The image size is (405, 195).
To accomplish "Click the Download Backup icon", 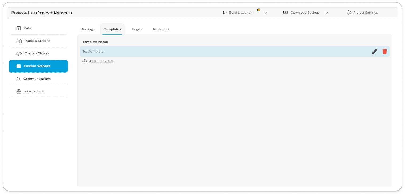I will (x=285, y=13).
